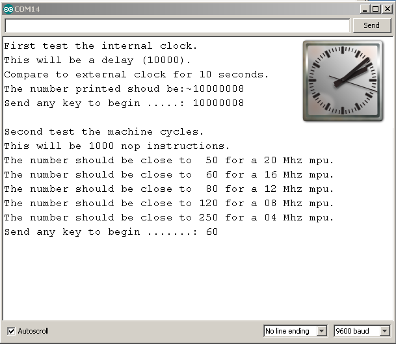The width and height of the screenshot is (396, 344).
Task: Close the COM14 serial monitor window
Action: [x=388, y=9]
